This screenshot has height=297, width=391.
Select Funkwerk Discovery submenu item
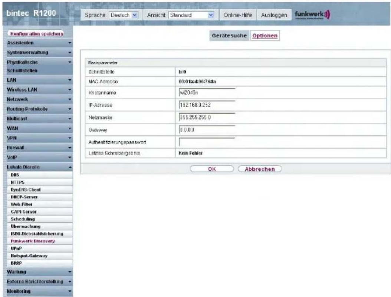click(40, 241)
